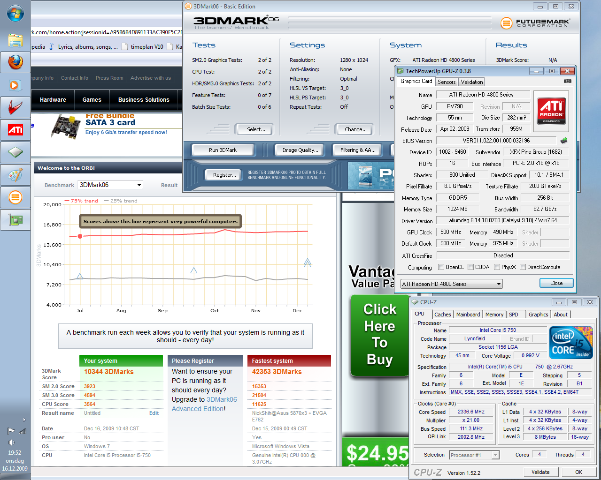Open Filtering & AA... settings
The width and height of the screenshot is (601, 480).
point(358,150)
